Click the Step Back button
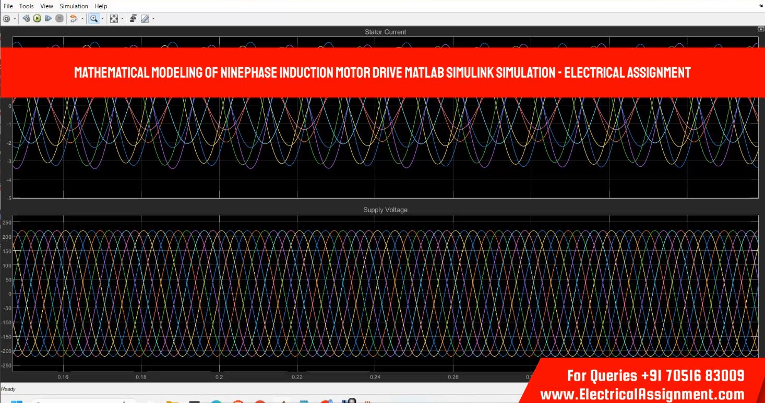Viewport: 765px width, 403px height. coord(26,19)
